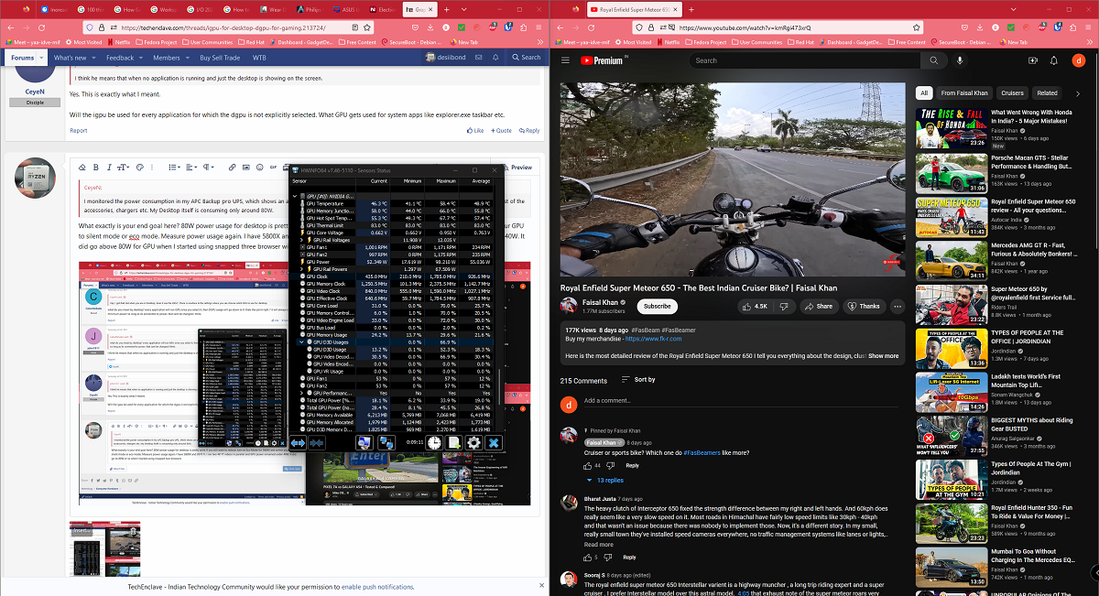Image resolution: width=1099 pixels, height=596 pixels.
Task: Click Italic in the forum reply editor
Action: (110, 168)
